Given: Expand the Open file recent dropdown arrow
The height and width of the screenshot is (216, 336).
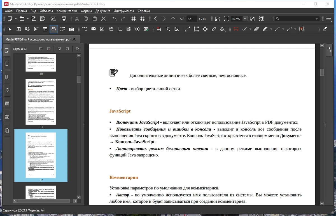Looking at the screenshot, I should point(27,19).
